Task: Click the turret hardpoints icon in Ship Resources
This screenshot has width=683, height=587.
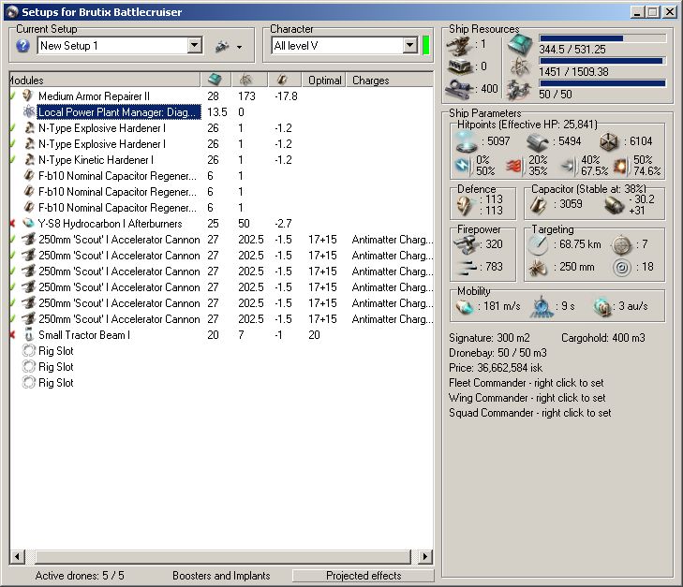Action: pyautogui.click(x=461, y=44)
